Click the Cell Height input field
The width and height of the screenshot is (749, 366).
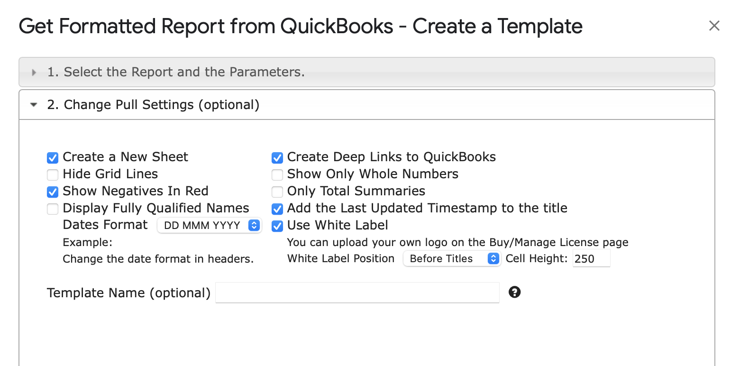(591, 259)
